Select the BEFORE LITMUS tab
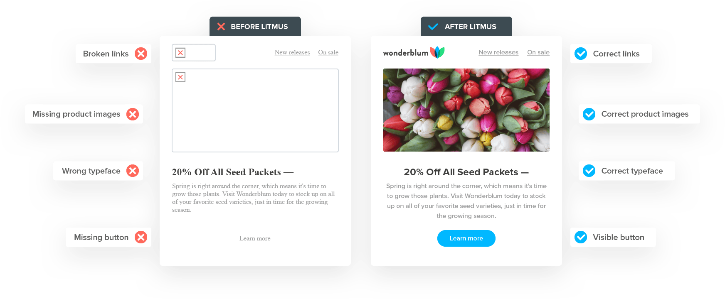The image size is (725, 299). coord(255,26)
